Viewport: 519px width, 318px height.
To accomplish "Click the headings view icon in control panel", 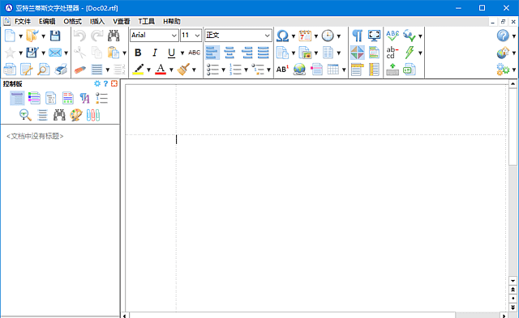I will [x=17, y=98].
